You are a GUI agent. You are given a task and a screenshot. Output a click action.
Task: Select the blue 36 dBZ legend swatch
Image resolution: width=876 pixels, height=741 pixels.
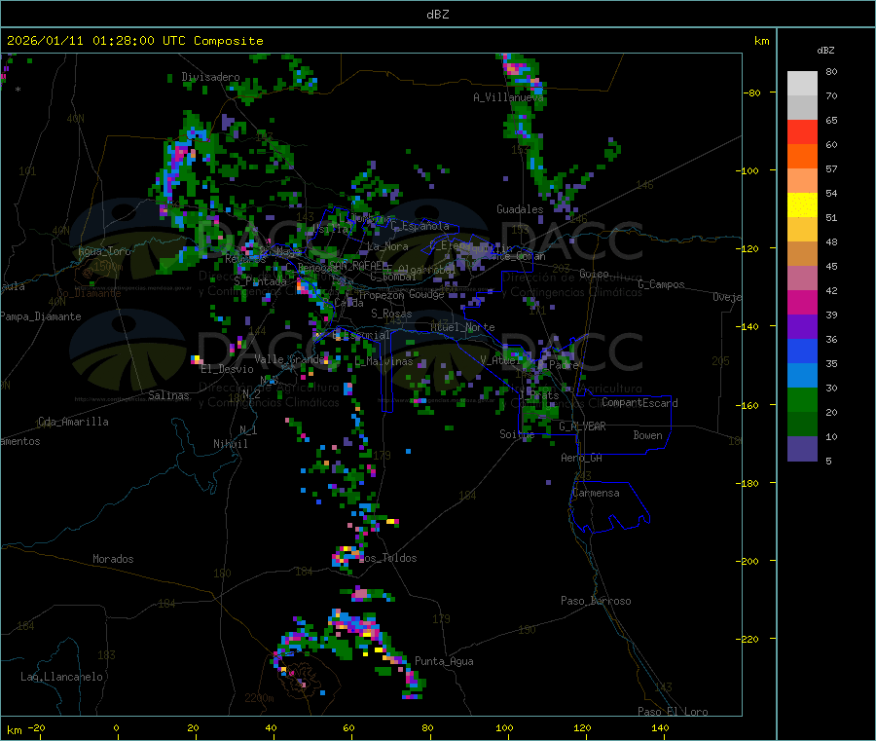coord(802,351)
